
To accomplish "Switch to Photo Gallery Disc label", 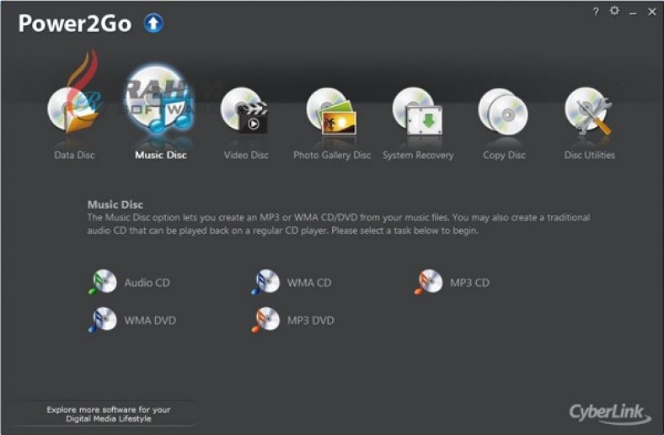I will pyautogui.click(x=332, y=155).
